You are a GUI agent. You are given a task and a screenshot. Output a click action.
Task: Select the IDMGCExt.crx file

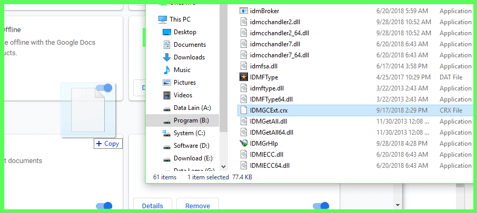(269, 110)
